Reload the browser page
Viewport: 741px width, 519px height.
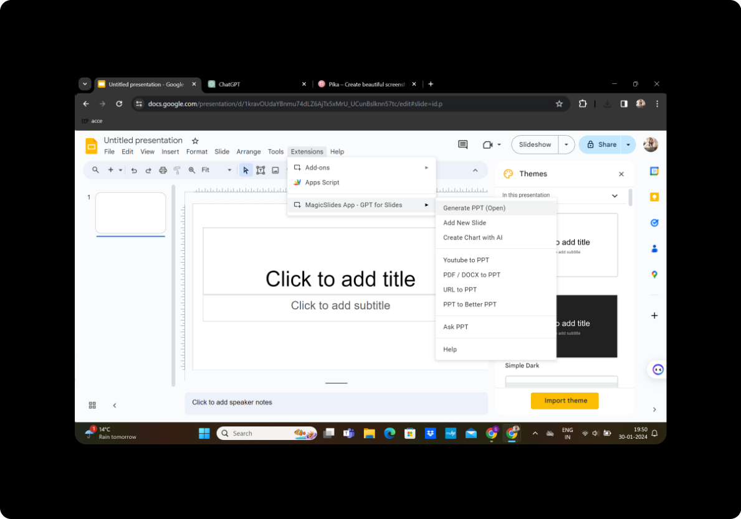click(119, 104)
